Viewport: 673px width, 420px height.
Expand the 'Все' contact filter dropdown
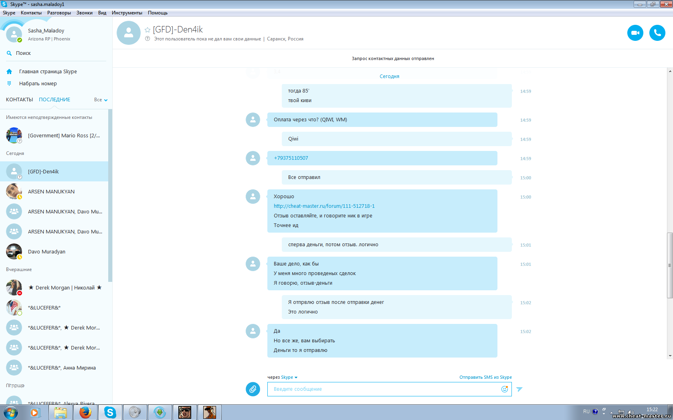[x=101, y=100]
